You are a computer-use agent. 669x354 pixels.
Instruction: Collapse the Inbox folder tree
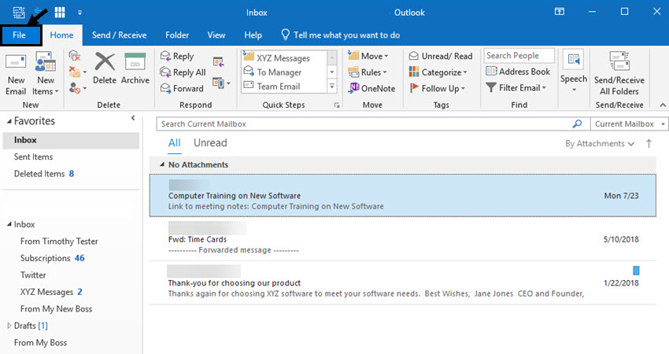9,224
